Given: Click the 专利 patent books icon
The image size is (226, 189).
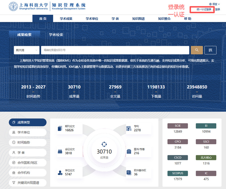Looking at the screenshot, I should [x=129, y=128].
